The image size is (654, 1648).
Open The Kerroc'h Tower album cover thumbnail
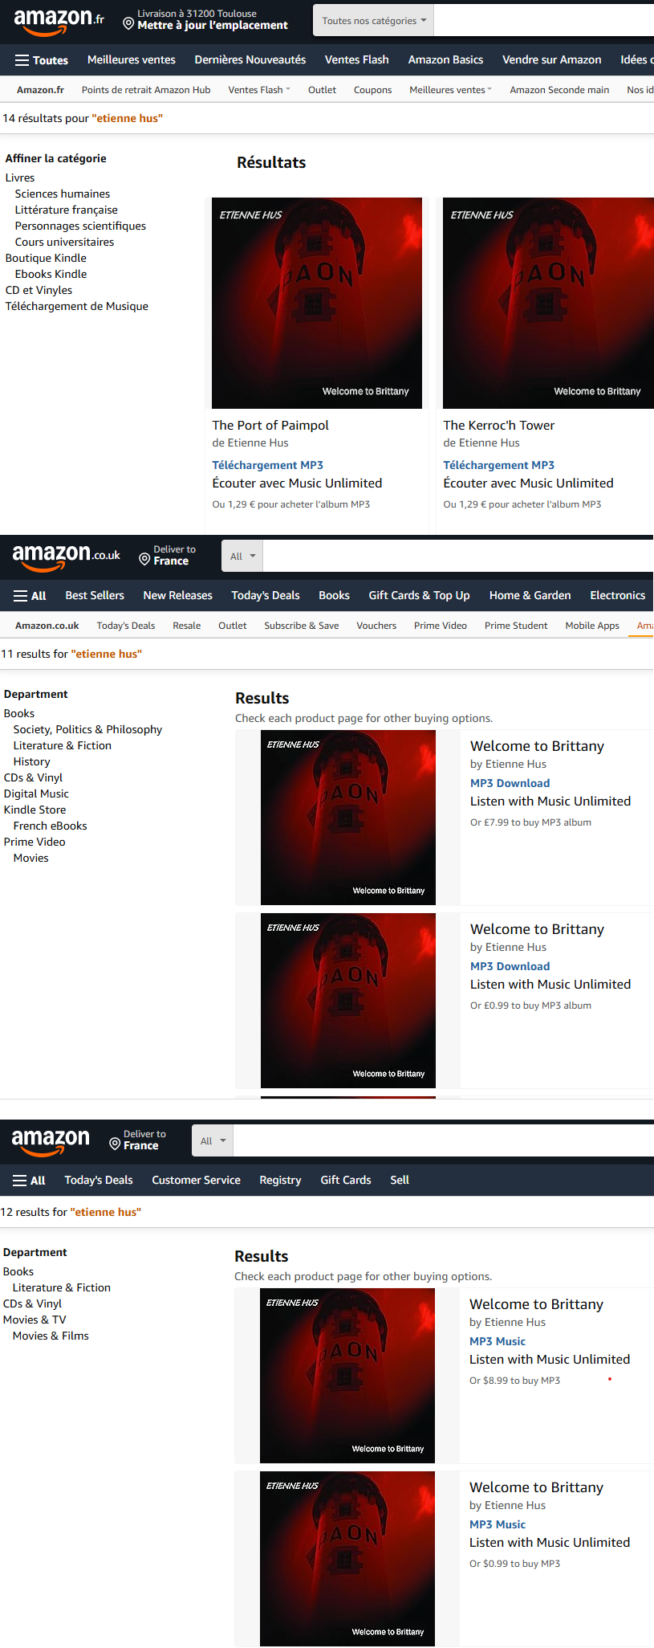tap(548, 304)
